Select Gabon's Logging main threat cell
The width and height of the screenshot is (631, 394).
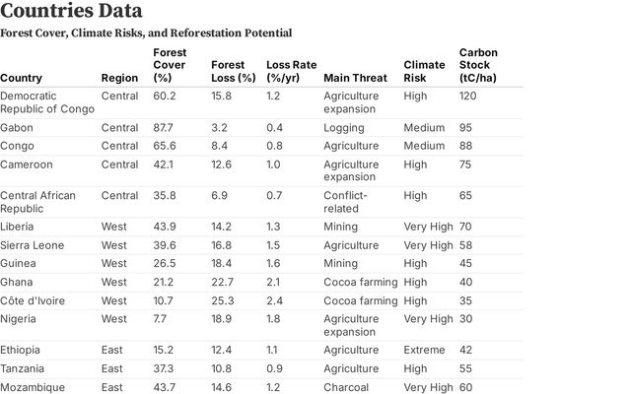click(343, 127)
